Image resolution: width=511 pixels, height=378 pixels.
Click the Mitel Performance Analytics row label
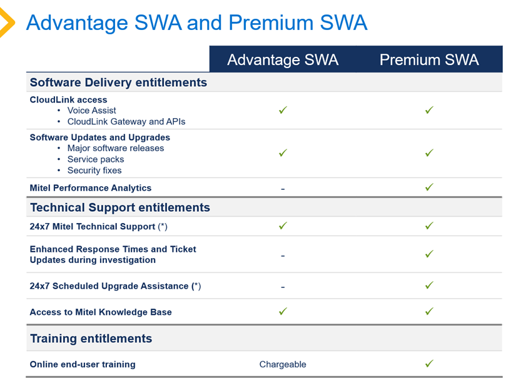[x=91, y=188]
